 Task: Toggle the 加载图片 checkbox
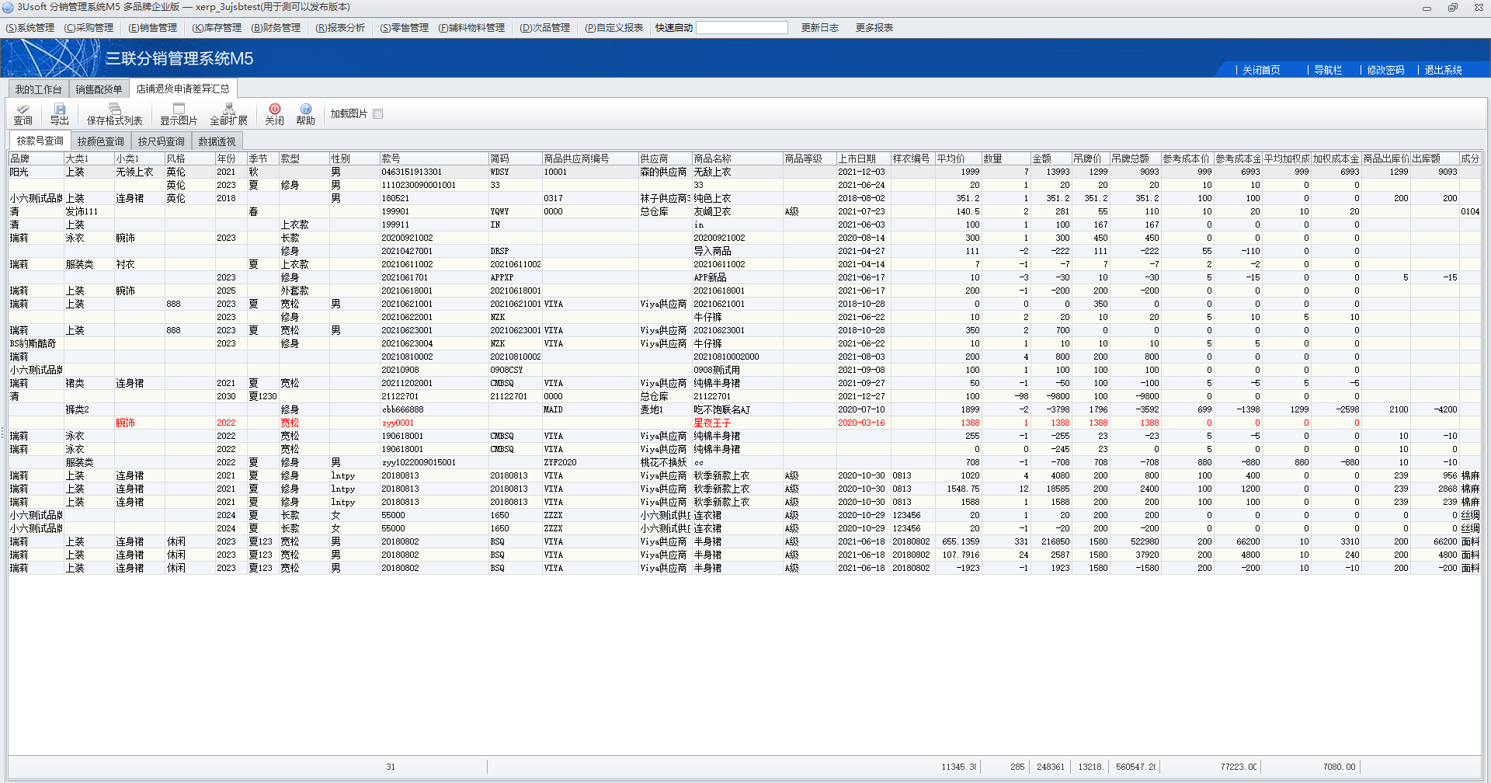point(378,113)
